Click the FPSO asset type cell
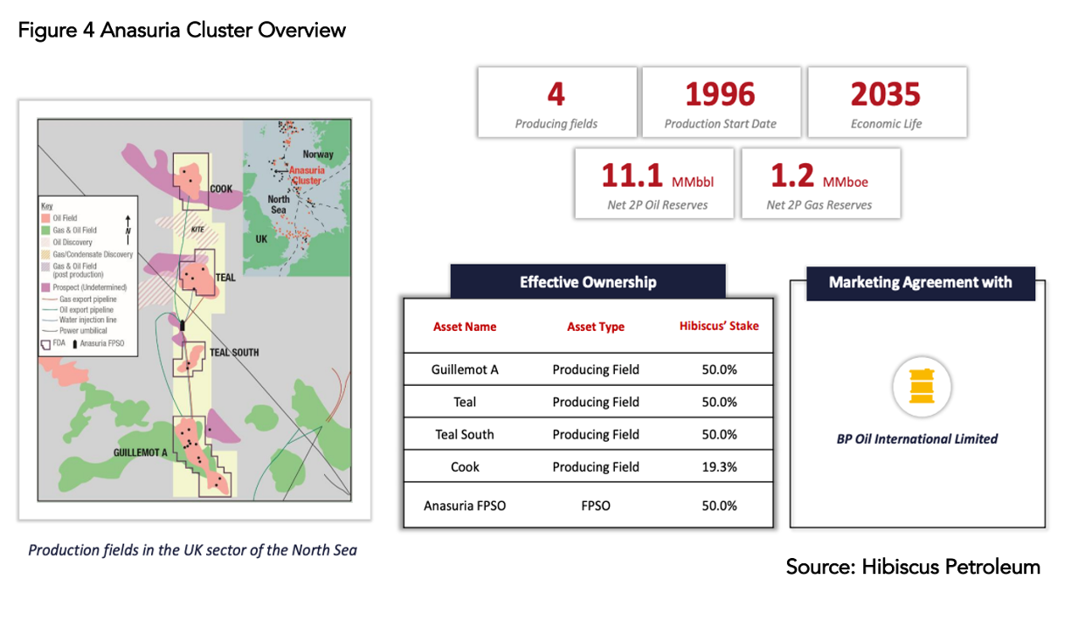The image size is (1071, 620). [596, 506]
